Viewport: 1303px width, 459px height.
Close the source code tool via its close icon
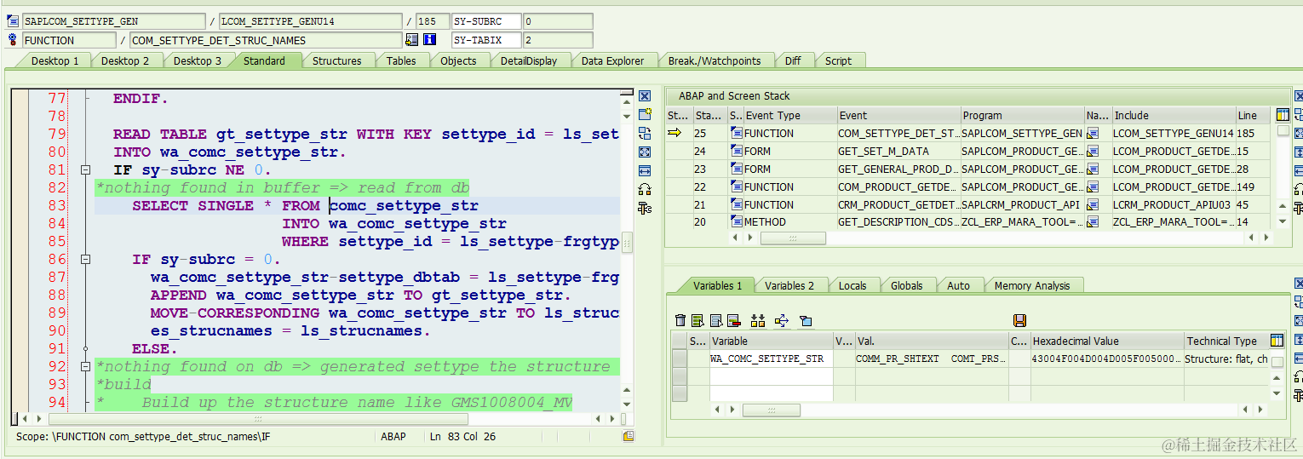645,95
